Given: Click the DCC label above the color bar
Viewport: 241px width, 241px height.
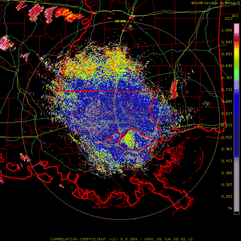Looking at the screenshot, I should tap(235, 16).
